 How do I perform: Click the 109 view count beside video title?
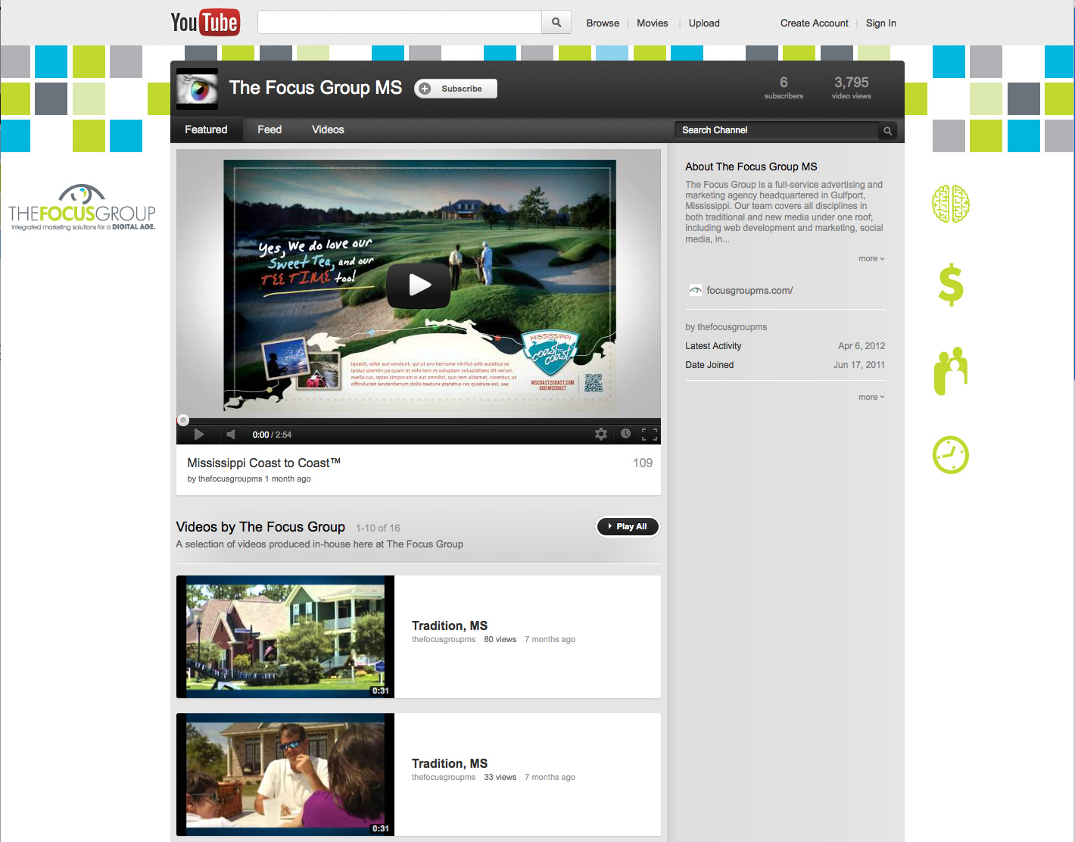[643, 463]
